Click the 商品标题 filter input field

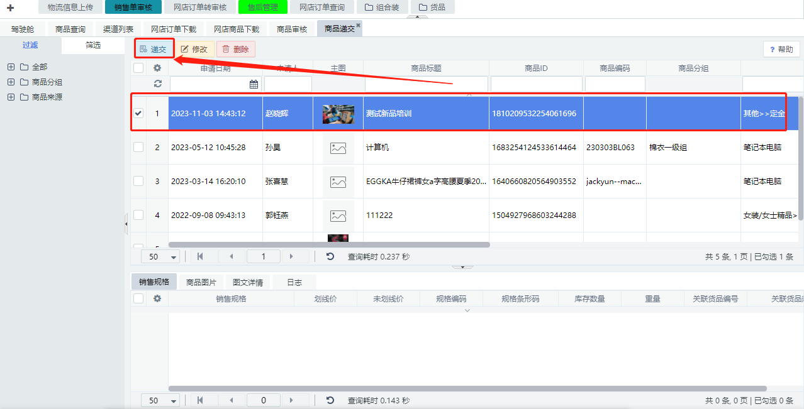point(426,84)
